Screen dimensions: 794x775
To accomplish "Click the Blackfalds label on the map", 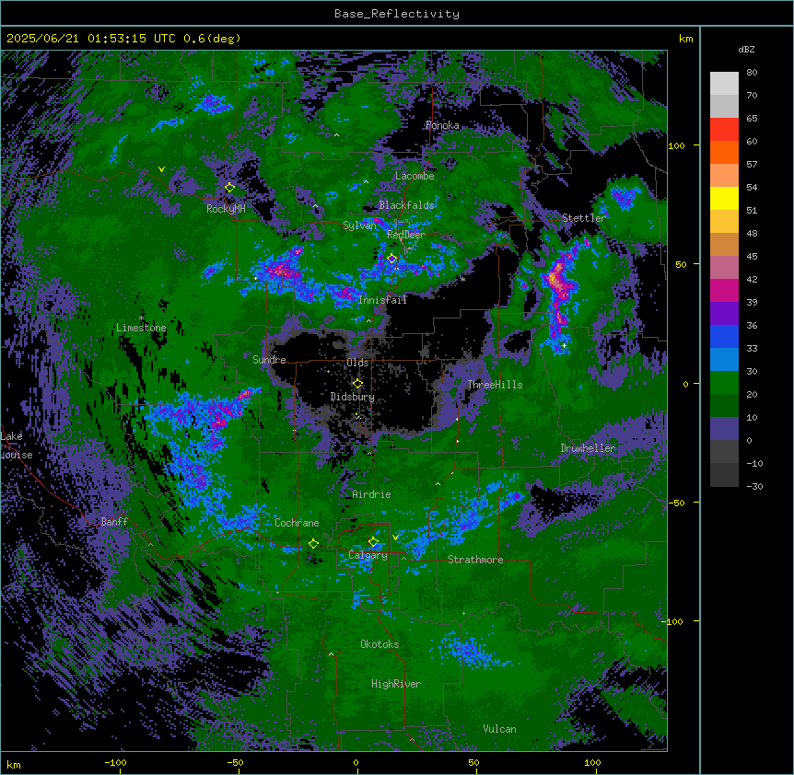I will click(406, 205).
